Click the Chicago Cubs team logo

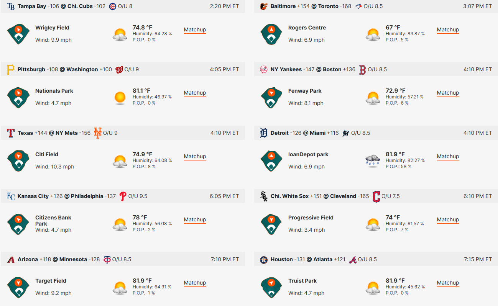click(x=112, y=7)
